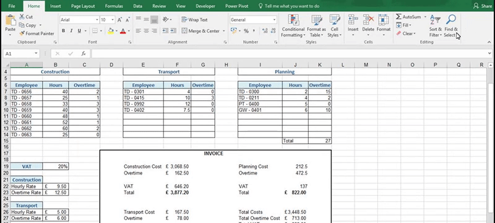Click the Wrap Text button

[x=194, y=20]
